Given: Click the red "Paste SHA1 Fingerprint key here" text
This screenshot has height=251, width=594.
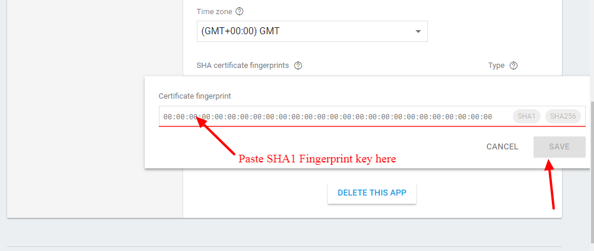Looking at the screenshot, I should click(317, 159).
